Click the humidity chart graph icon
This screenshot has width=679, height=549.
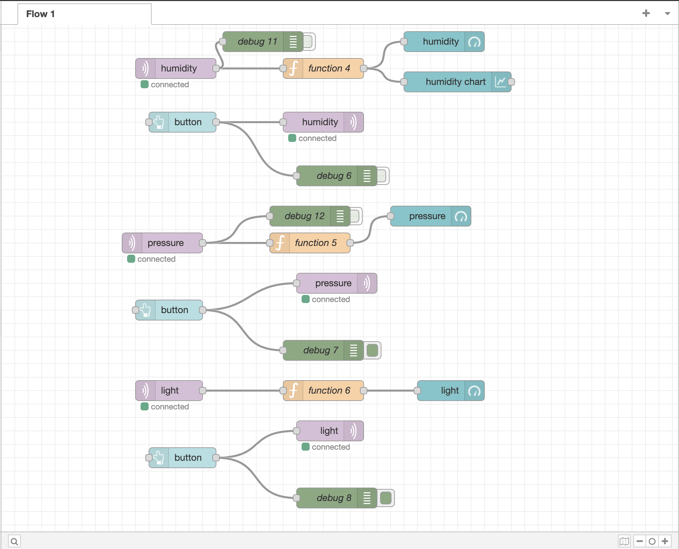tap(501, 82)
